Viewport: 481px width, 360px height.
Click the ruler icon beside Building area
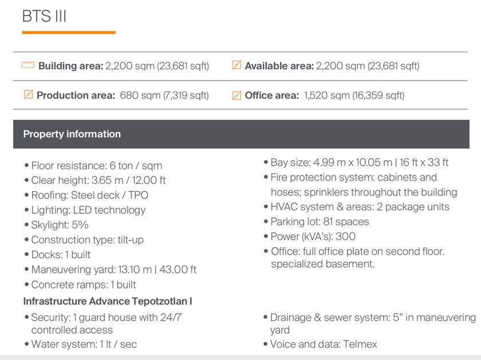(27, 66)
